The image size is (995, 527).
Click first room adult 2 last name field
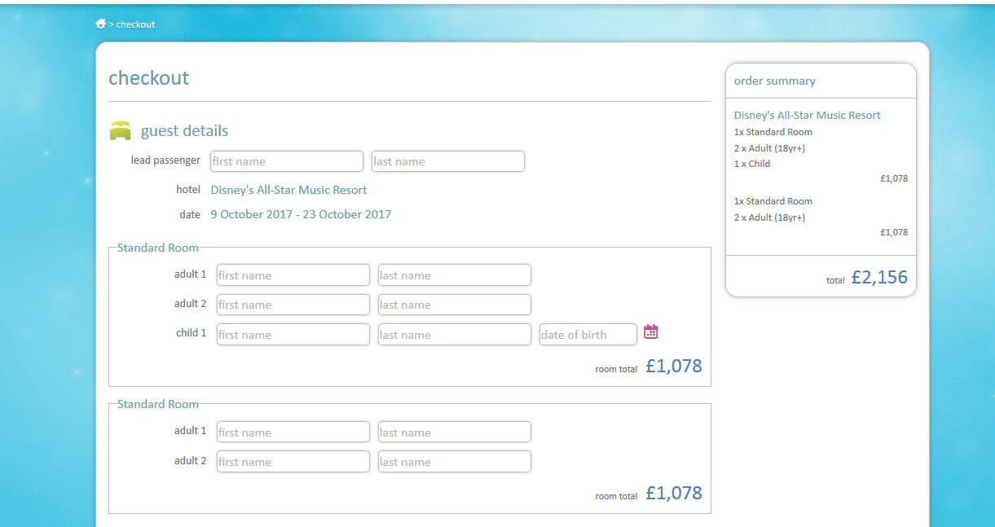455,305
